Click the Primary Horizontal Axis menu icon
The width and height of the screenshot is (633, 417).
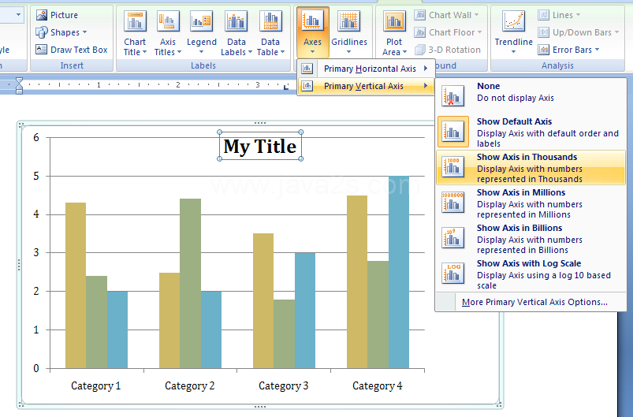coord(307,69)
